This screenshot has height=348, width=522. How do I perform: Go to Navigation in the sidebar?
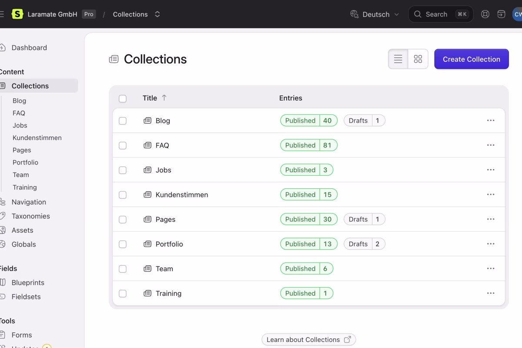click(29, 202)
